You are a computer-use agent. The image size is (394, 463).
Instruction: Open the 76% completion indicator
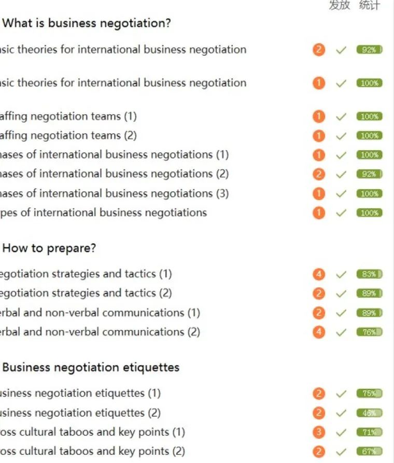tap(369, 332)
